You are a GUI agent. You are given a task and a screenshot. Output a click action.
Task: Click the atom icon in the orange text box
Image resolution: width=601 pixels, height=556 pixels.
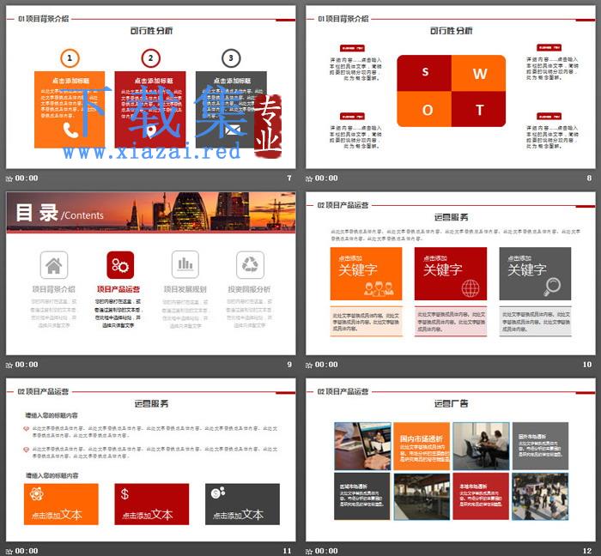[36, 494]
